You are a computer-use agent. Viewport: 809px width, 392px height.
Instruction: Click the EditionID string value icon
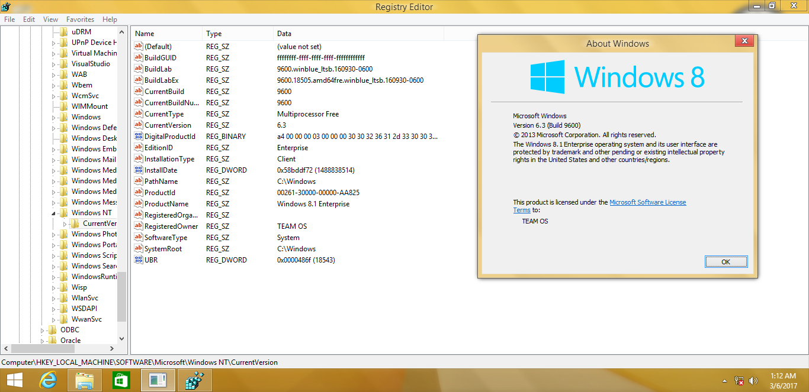139,148
